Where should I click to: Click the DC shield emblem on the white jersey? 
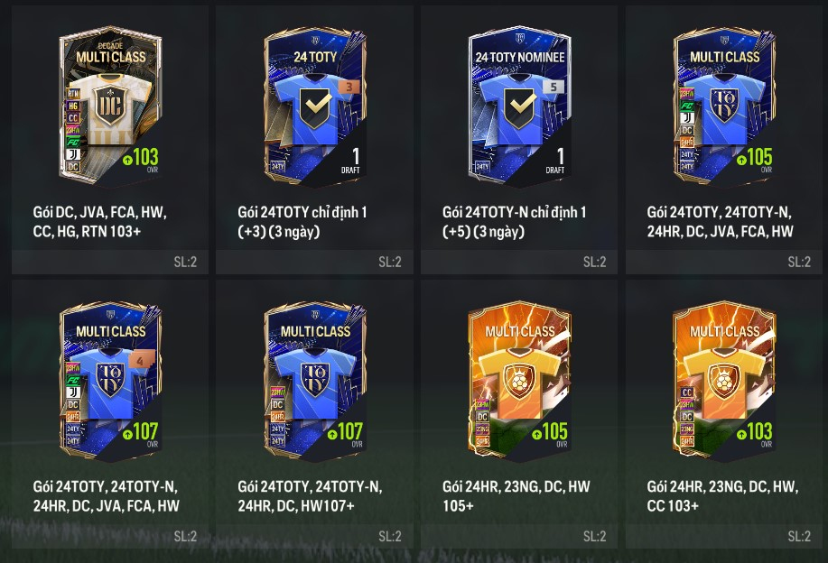click(110, 105)
